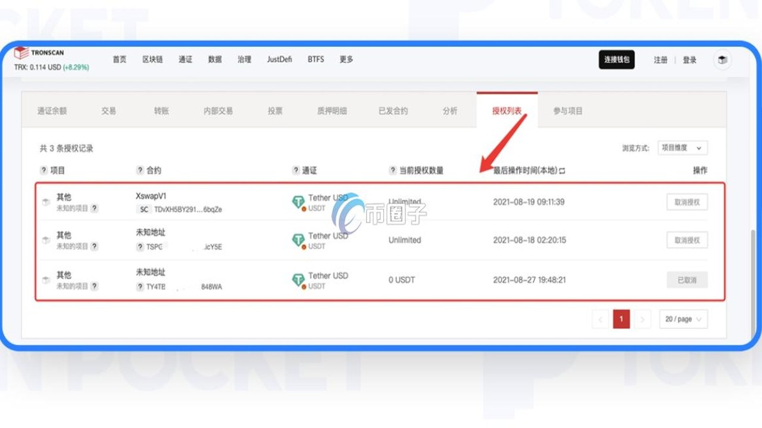Click the next page arrow
Viewport: 762px width, 428px height.
tap(642, 319)
